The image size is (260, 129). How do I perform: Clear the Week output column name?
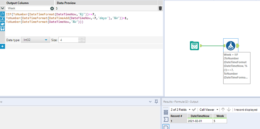pyautogui.click(x=52, y=8)
